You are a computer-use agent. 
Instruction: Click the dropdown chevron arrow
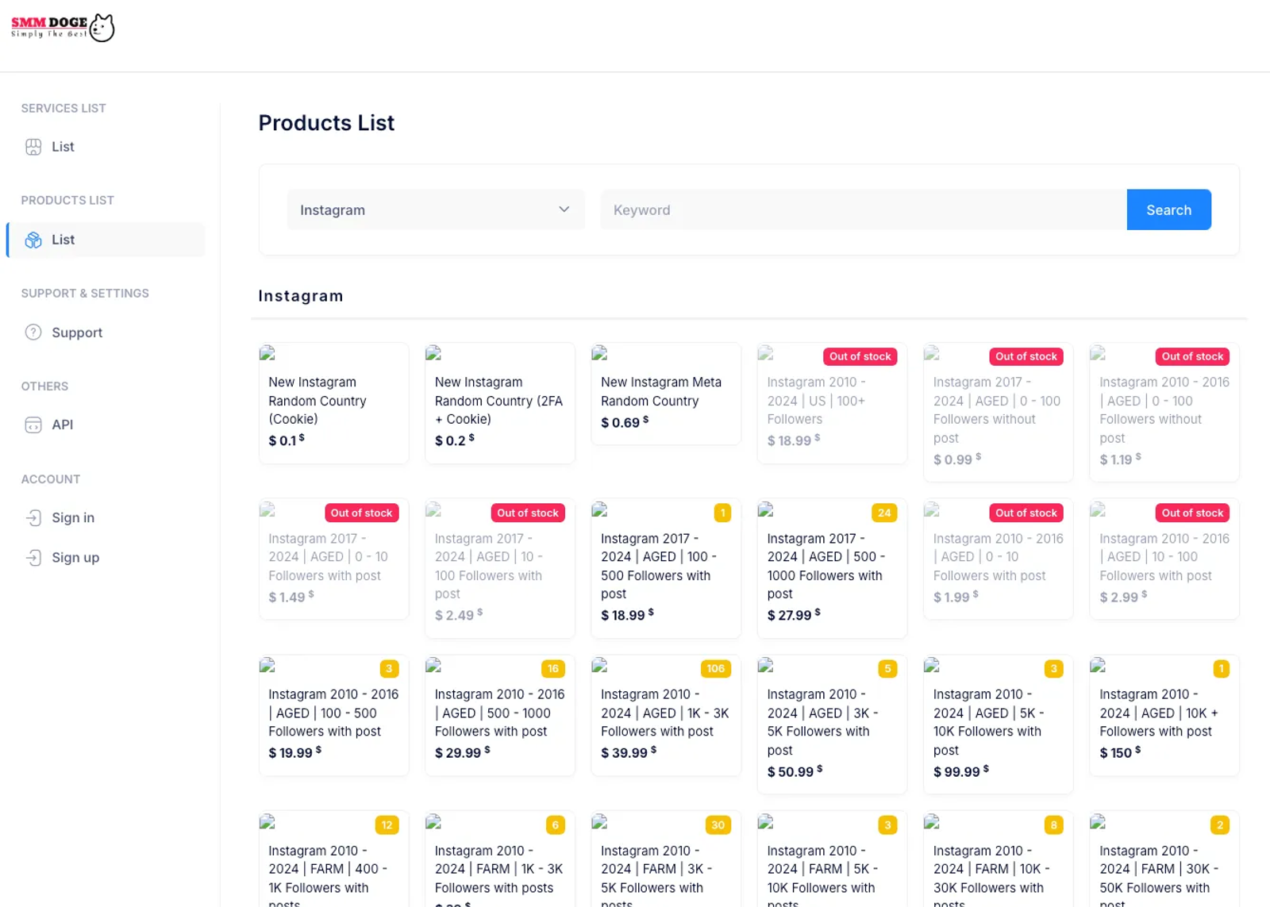pyautogui.click(x=564, y=209)
